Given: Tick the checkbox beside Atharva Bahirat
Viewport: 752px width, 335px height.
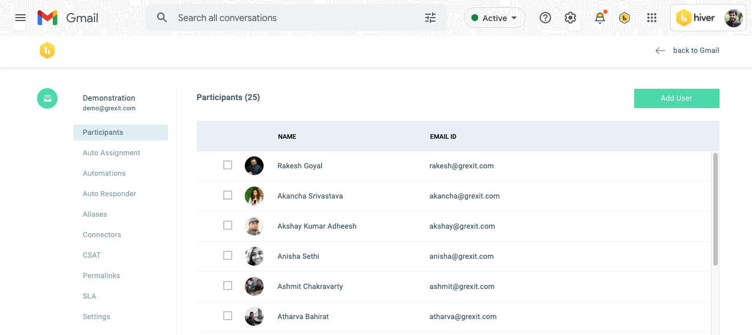Looking at the screenshot, I should (x=228, y=316).
